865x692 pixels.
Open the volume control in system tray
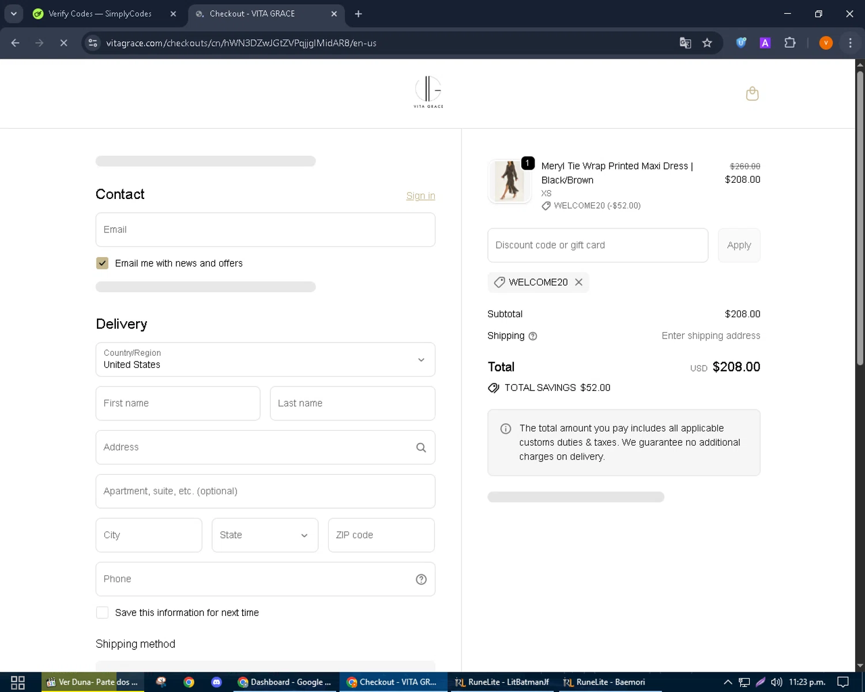point(776,682)
